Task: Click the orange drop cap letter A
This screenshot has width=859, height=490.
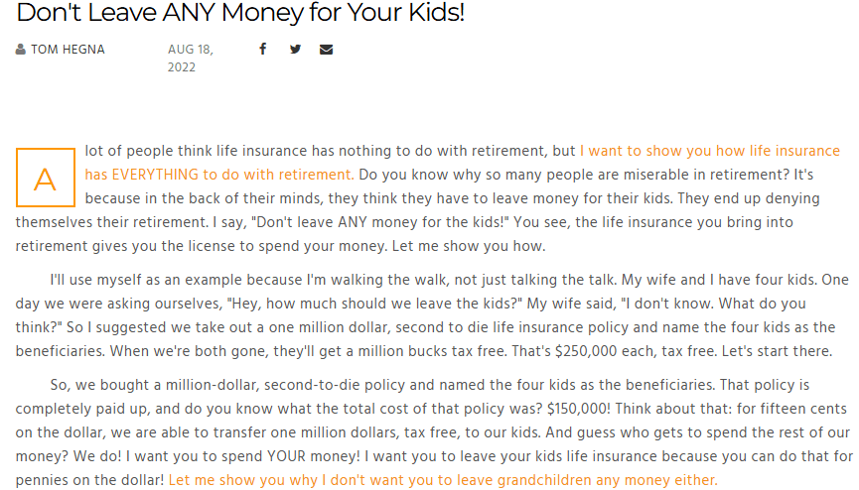Action: coord(45,179)
